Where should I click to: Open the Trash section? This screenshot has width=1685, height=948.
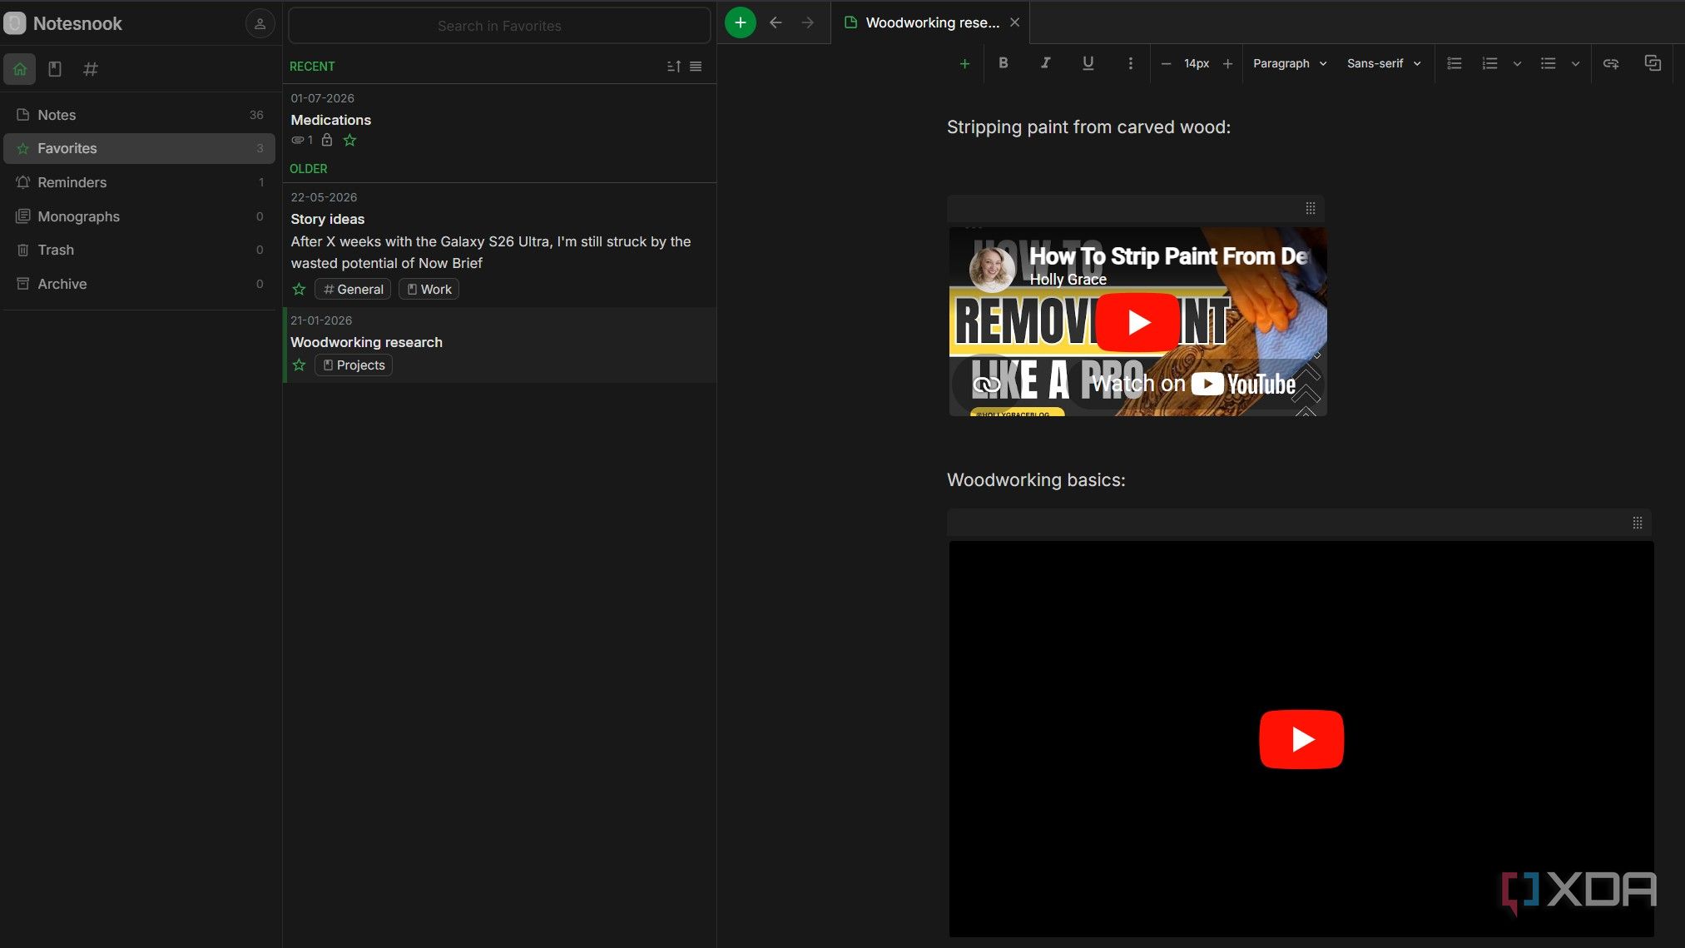pyautogui.click(x=139, y=250)
